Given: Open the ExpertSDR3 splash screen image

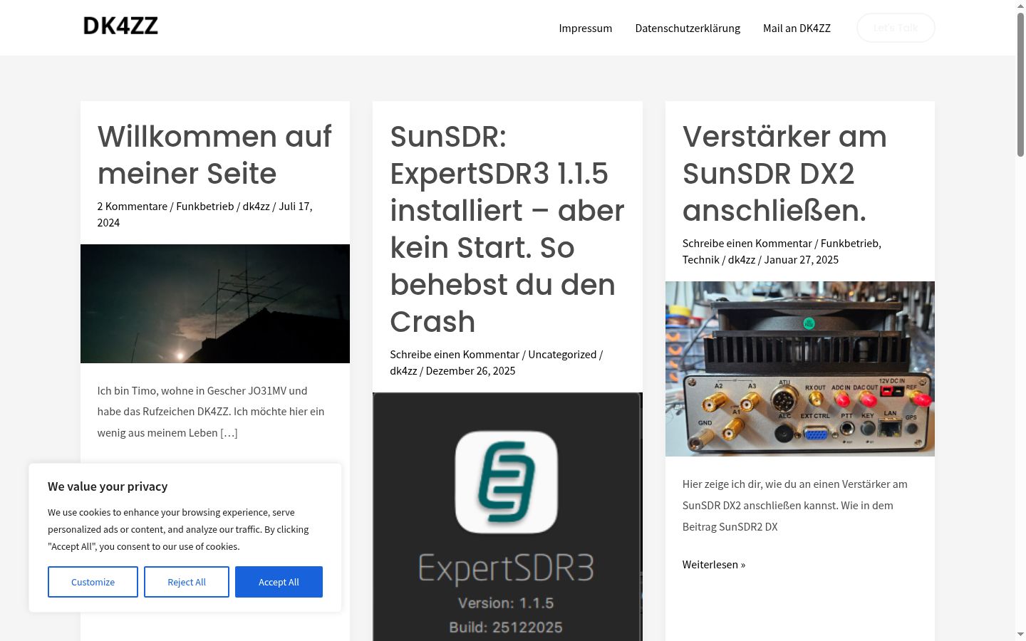Looking at the screenshot, I should click(507, 516).
